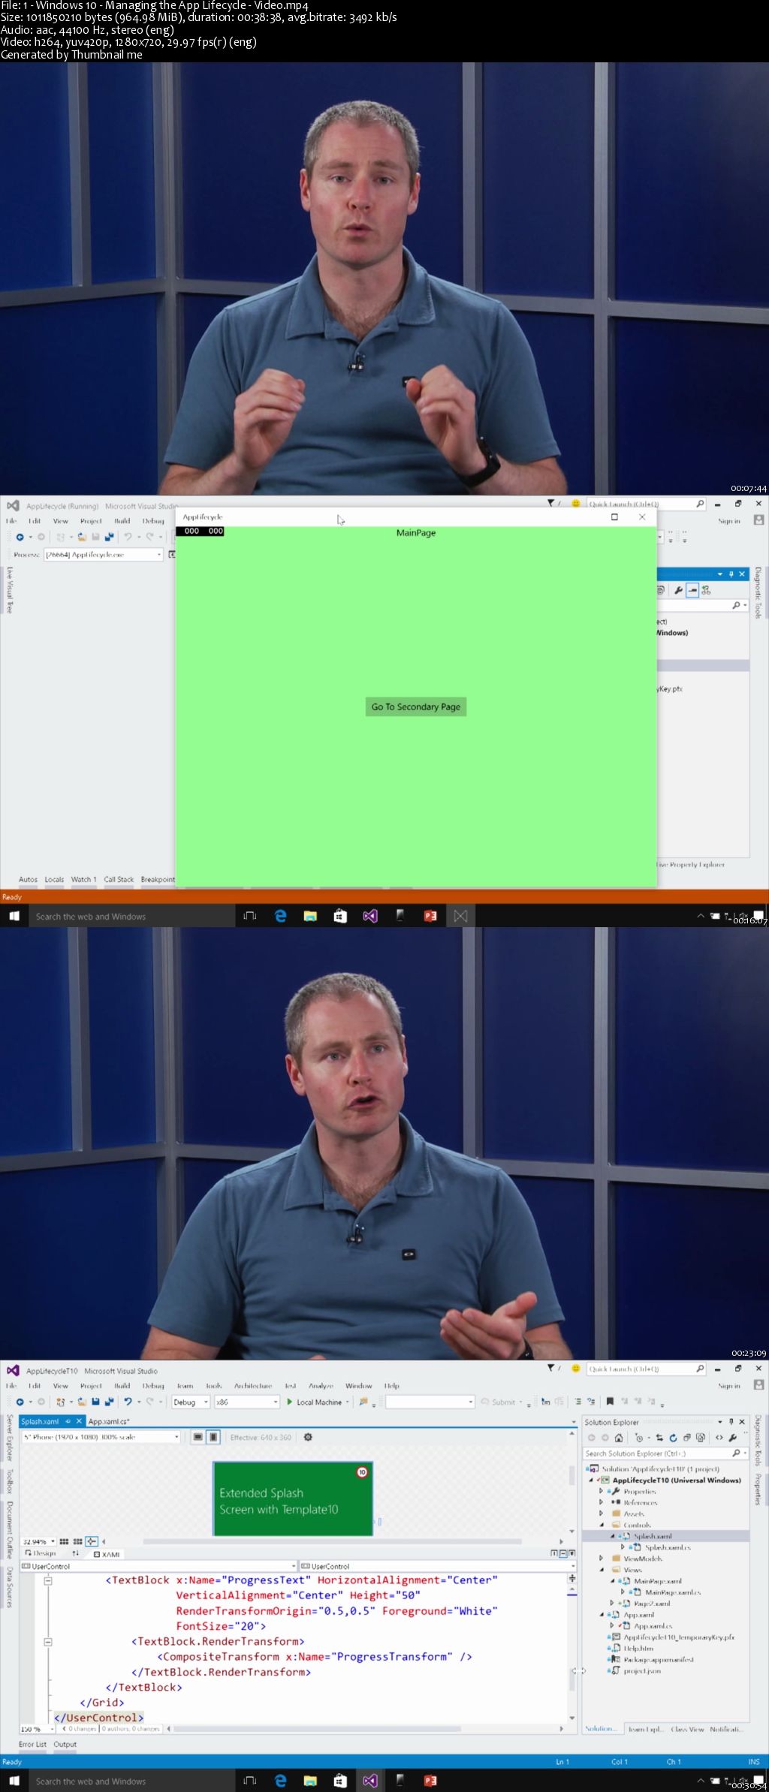Click Save All icon in AppLifecycleT10 toolbar

[110, 1402]
